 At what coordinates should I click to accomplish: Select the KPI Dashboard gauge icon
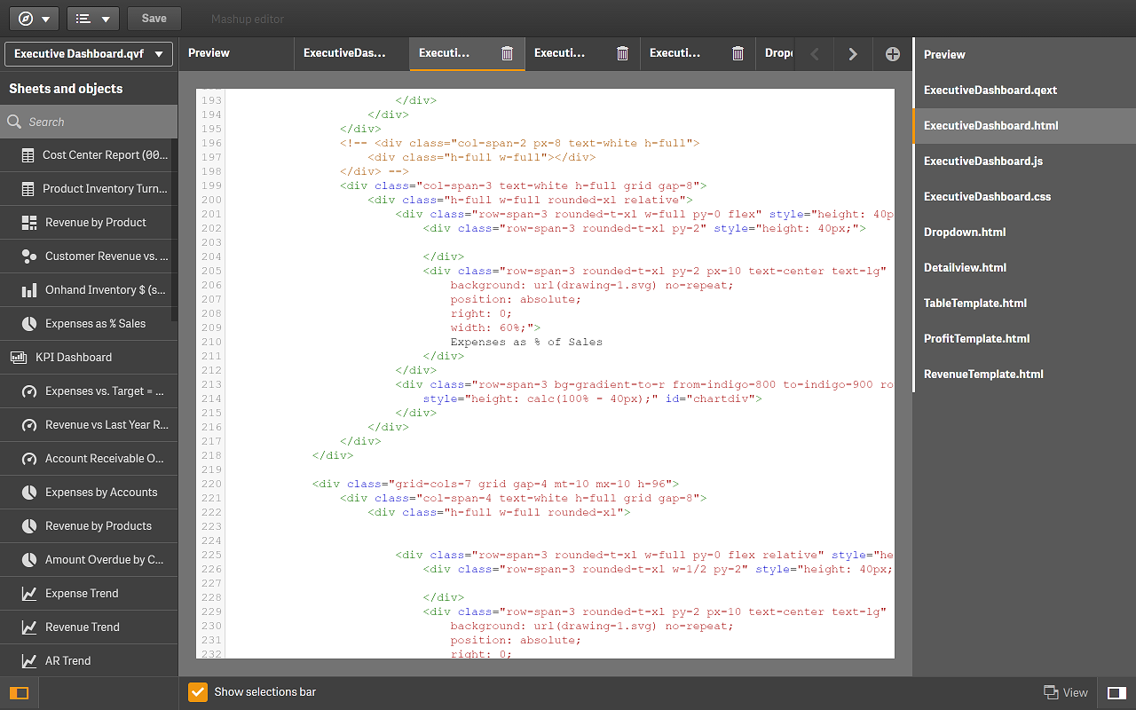point(19,357)
